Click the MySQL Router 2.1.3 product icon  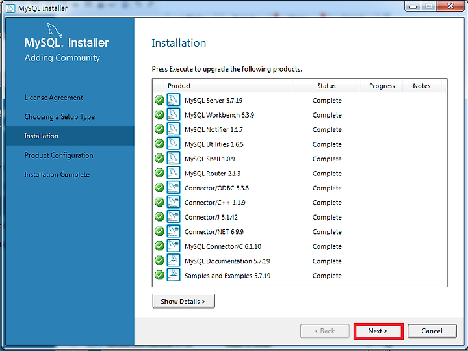click(174, 173)
